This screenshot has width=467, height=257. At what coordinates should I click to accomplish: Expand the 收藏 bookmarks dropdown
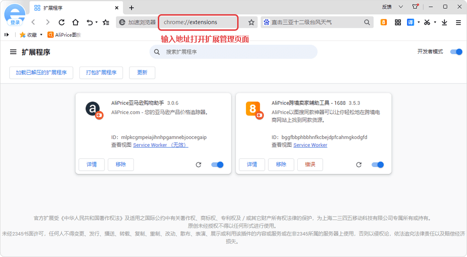tap(41, 35)
